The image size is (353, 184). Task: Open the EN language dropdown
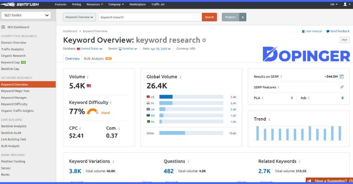334,4
